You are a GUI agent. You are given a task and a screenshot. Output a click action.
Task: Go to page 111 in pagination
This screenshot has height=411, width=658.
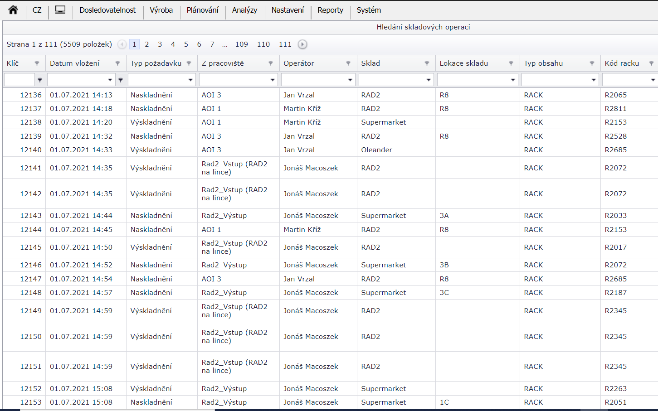(285, 44)
